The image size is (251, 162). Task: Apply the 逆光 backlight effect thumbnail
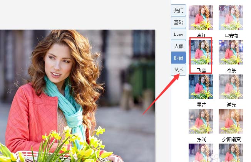231,87
